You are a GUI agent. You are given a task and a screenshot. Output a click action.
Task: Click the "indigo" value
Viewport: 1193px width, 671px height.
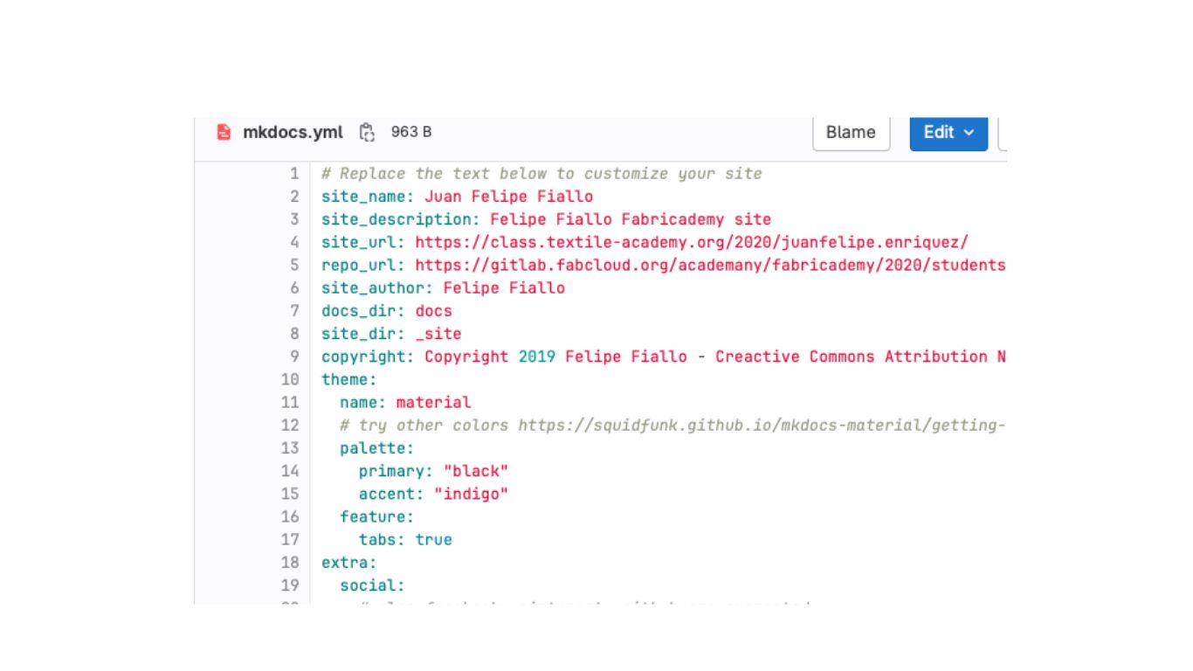471,494
